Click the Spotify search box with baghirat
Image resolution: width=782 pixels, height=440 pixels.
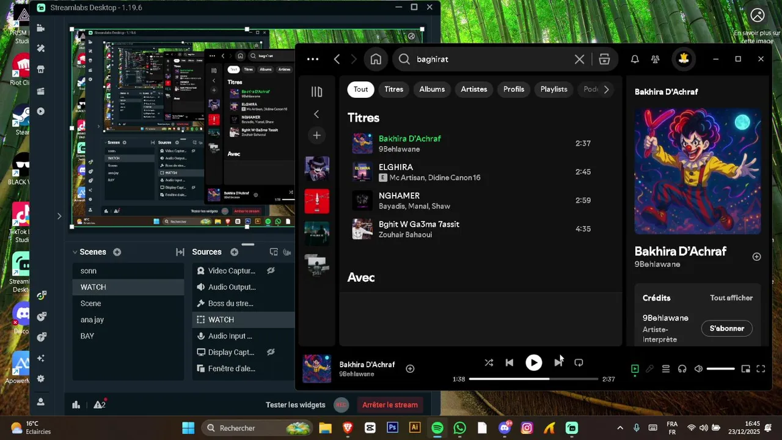(x=492, y=59)
